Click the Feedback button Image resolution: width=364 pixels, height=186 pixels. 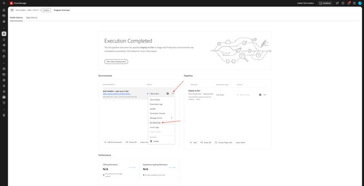click(325, 3)
